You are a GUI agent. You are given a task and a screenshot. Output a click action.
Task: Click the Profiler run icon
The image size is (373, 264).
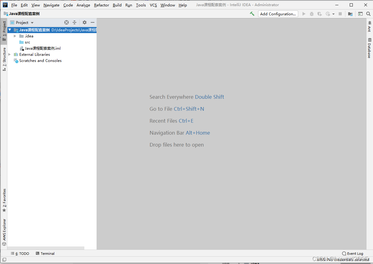328,14
